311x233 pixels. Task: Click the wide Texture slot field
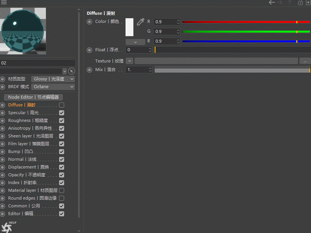216,61
